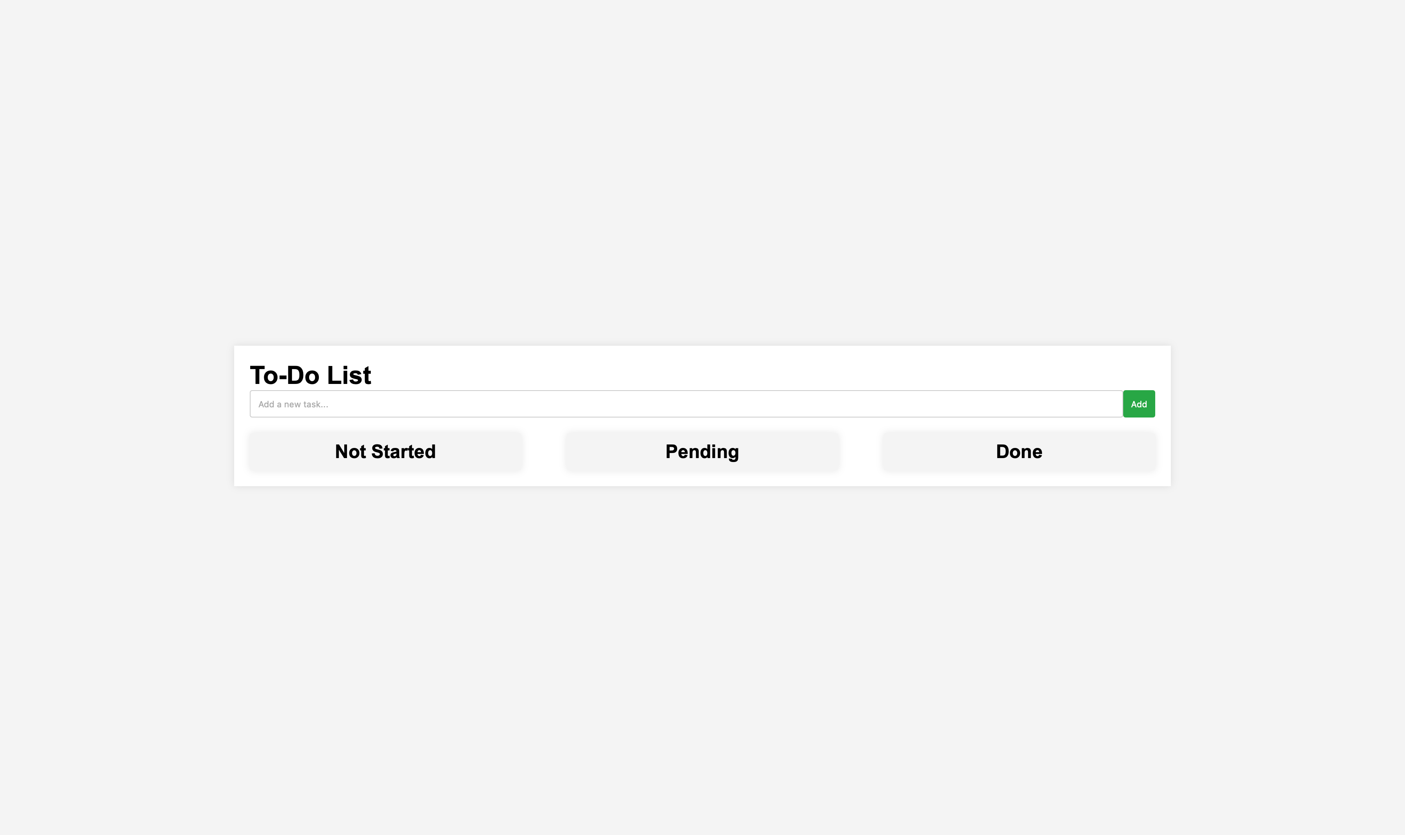Select the Not Started column header
The width and height of the screenshot is (1405, 835).
tap(386, 451)
